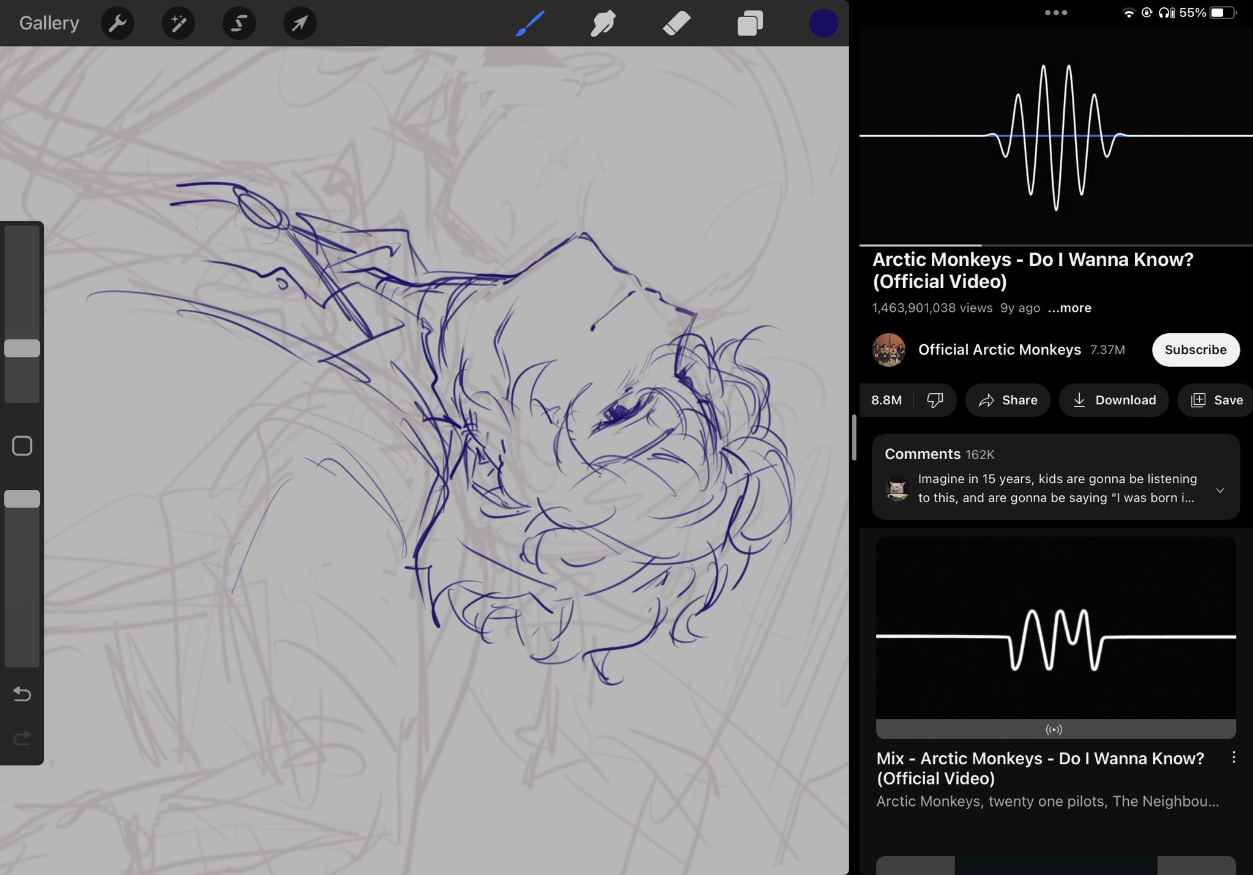
Task: Save video to playlist
Action: (1216, 400)
